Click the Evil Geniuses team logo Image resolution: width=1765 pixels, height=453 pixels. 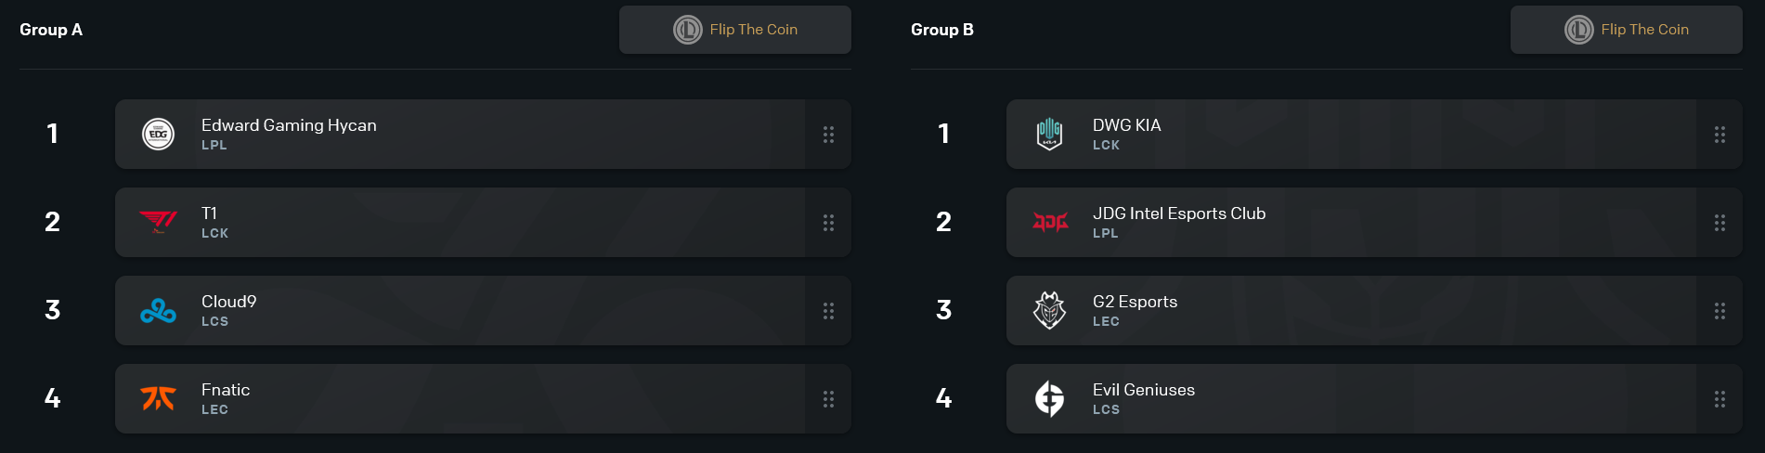(1049, 399)
